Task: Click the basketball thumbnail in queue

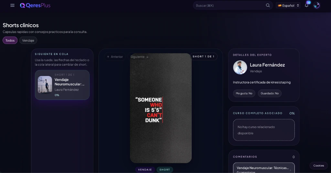Action: (x=45, y=85)
